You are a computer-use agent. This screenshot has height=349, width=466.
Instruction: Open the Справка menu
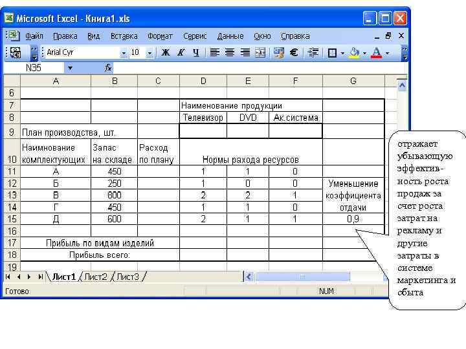[x=295, y=36]
